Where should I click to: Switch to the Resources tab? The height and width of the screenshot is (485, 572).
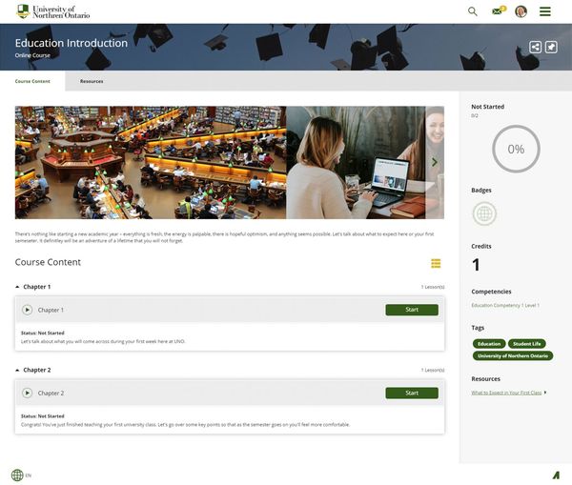92,81
